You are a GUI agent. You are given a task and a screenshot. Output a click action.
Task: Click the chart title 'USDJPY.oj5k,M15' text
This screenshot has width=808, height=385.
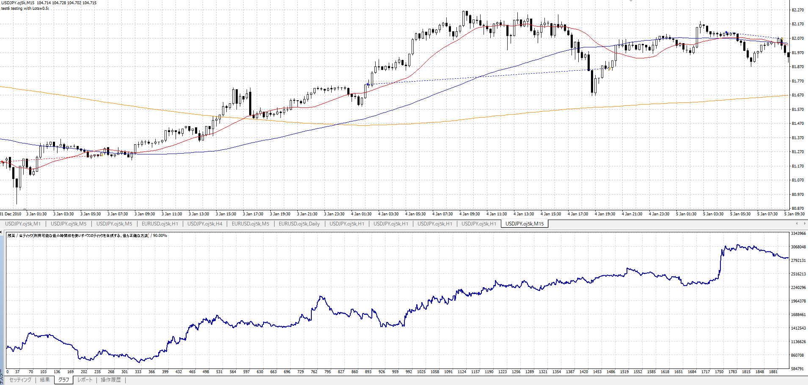[18, 3]
